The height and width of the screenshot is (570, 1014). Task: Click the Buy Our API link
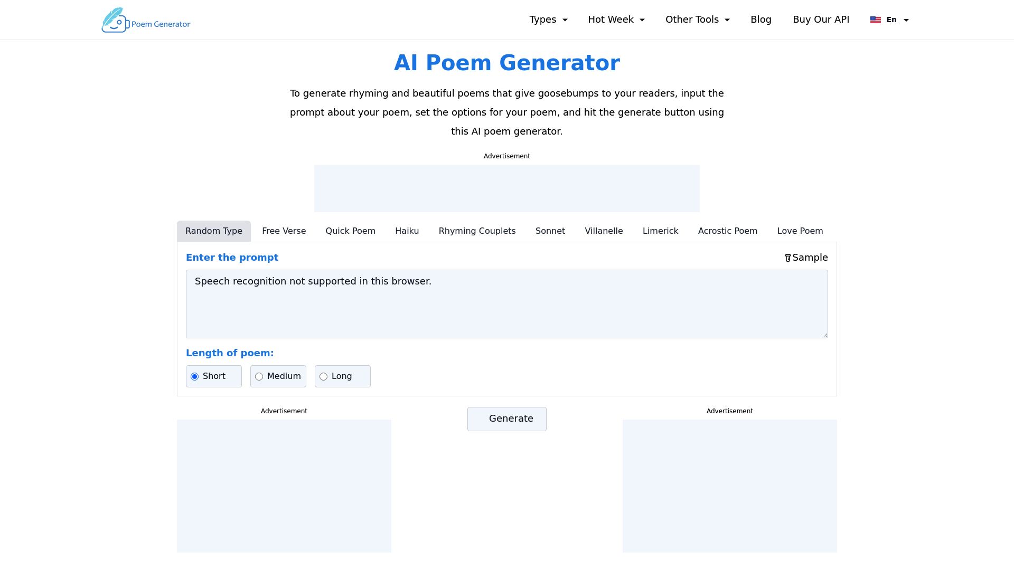pyautogui.click(x=821, y=20)
